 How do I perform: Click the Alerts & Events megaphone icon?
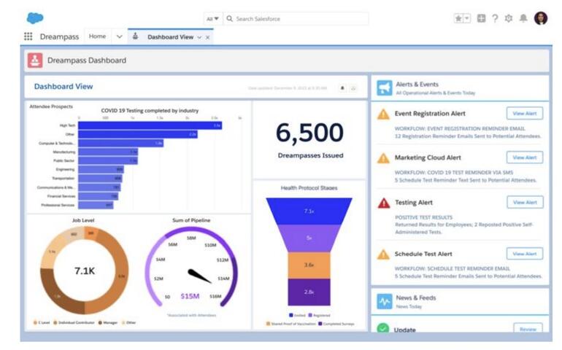[384, 87]
